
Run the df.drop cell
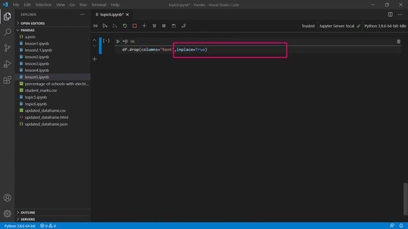point(118,41)
